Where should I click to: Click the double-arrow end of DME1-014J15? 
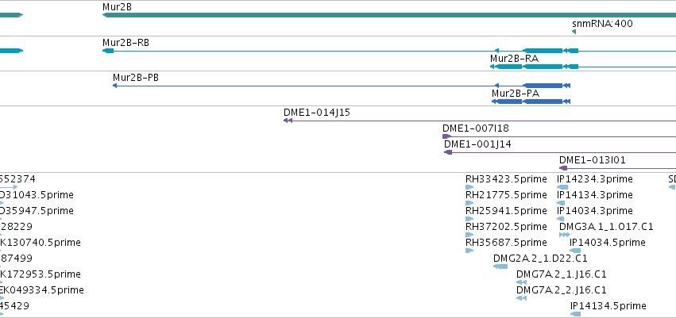coord(288,121)
